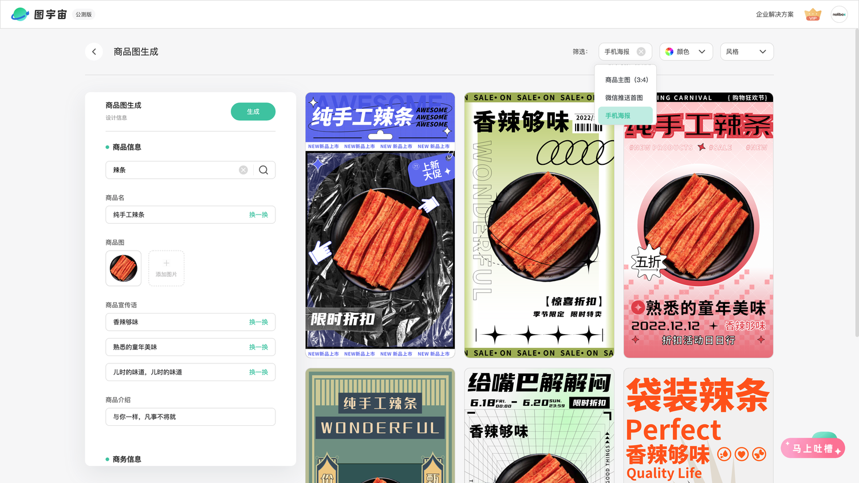Select the uploaded spicy strips product thumbnail
The height and width of the screenshot is (483, 859).
124,268
